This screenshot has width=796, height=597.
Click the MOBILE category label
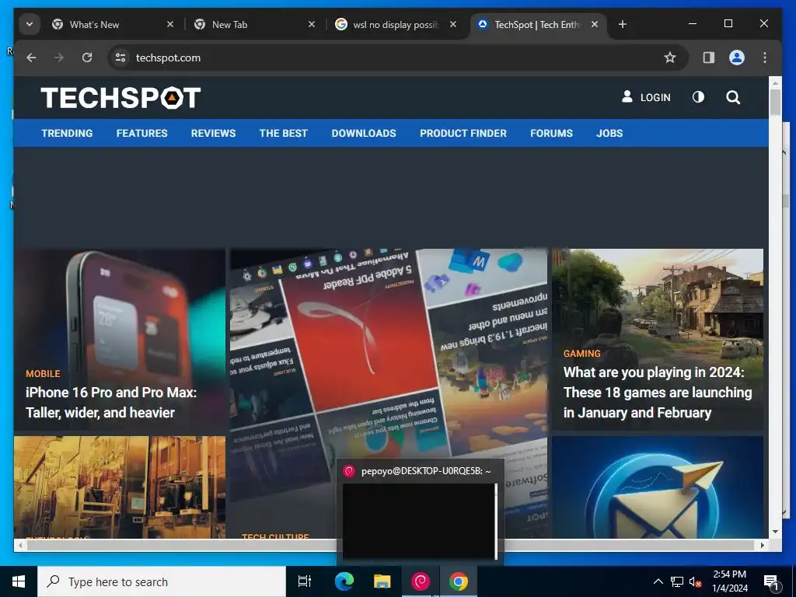pos(44,374)
